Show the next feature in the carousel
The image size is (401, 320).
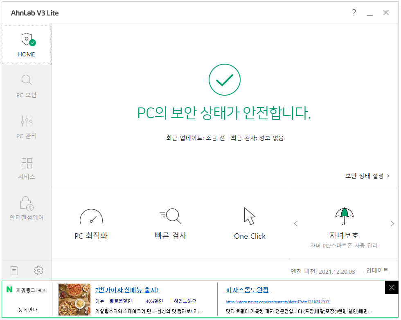[392, 223]
